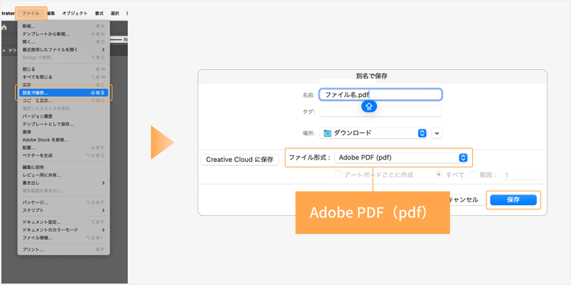Expand the スクリプト submenu

click(x=63, y=210)
